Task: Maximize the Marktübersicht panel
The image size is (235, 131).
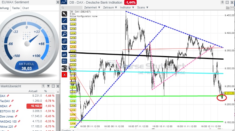Action: [x=53, y=86]
